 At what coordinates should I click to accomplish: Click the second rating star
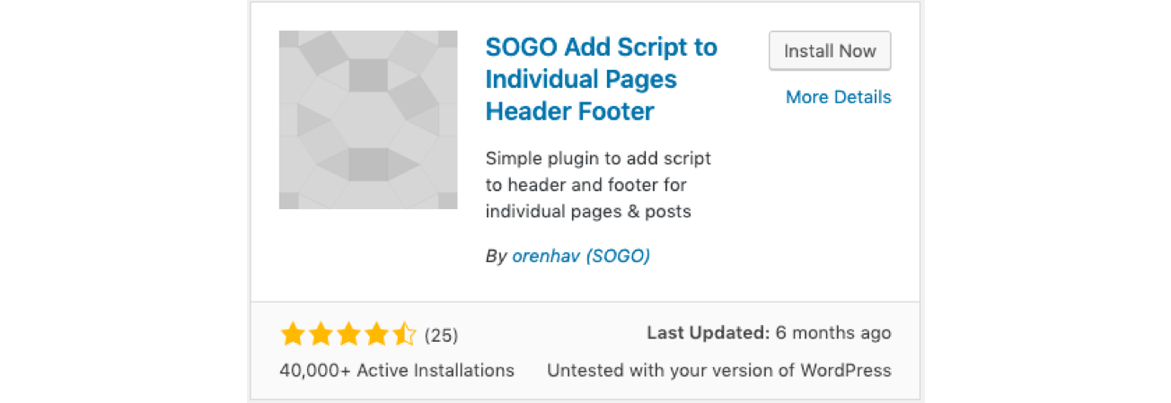click(x=321, y=336)
